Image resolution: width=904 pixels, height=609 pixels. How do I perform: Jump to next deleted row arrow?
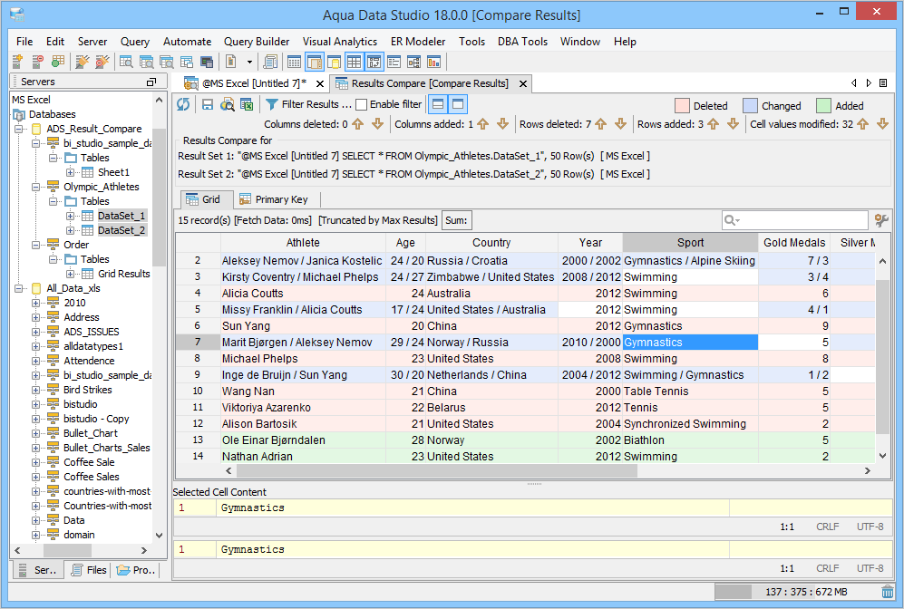620,124
